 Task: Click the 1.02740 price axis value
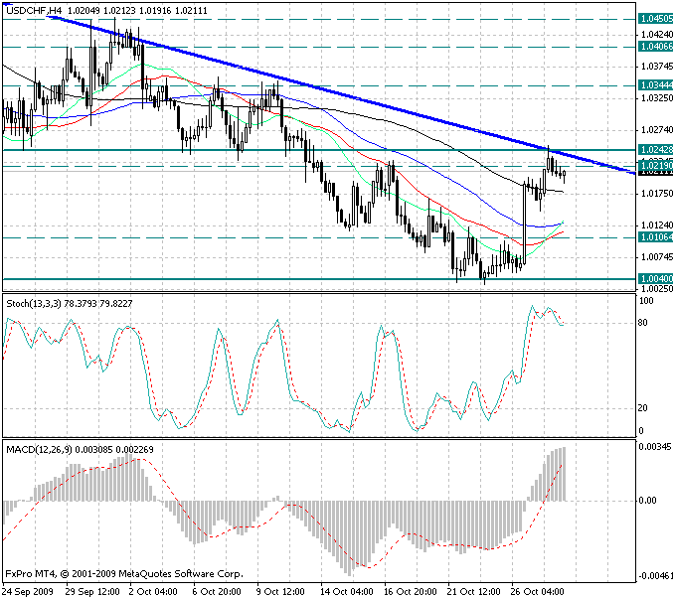click(657, 130)
